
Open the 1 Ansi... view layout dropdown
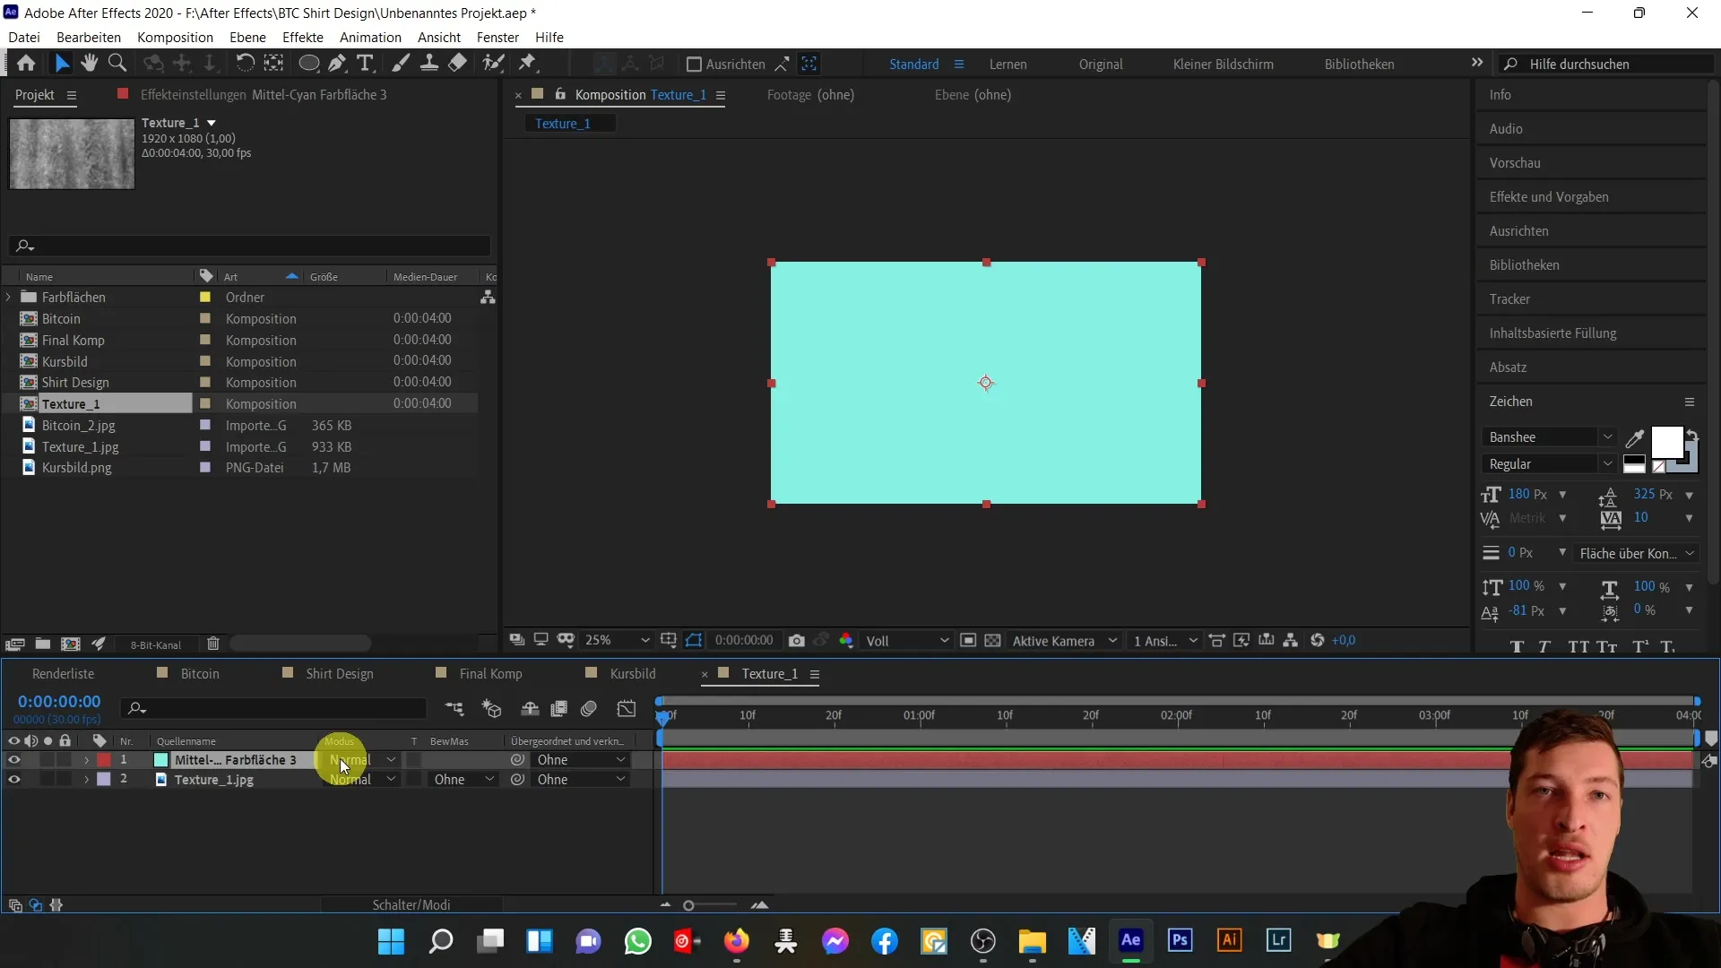pos(1164,640)
